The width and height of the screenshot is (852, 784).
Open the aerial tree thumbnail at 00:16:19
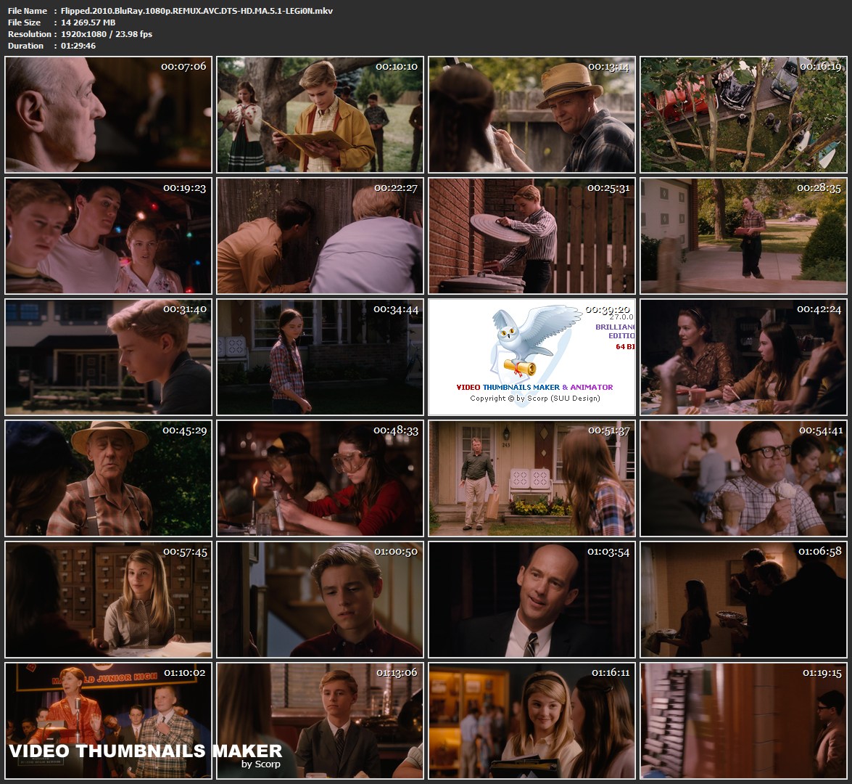pyautogui.click(x=743, y=115)
